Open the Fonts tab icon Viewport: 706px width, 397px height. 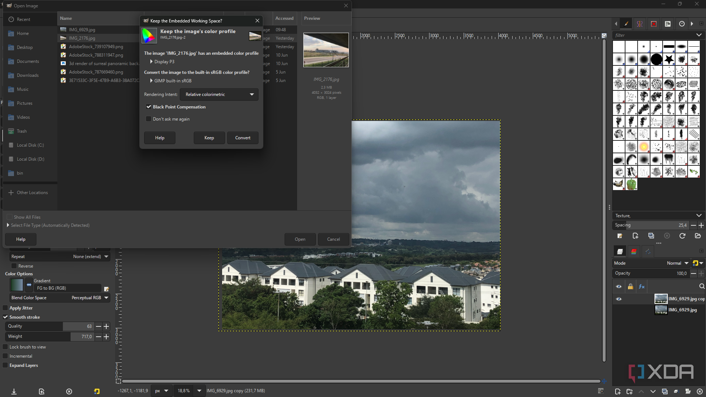click(x=668, y=24)
